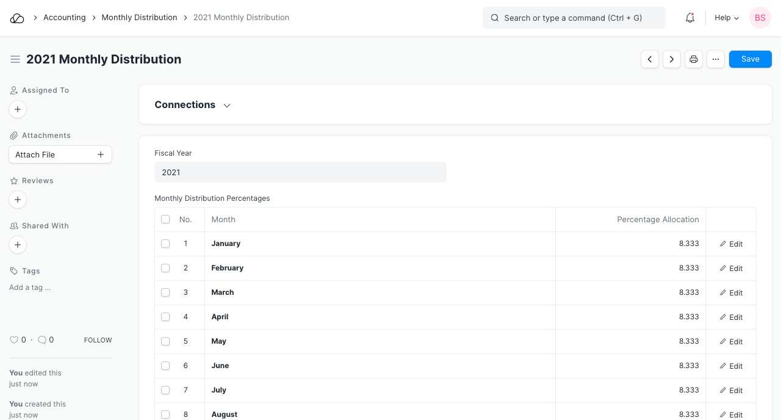Select the January row checkbox
781x420 pixels.
tap(165, 244)
